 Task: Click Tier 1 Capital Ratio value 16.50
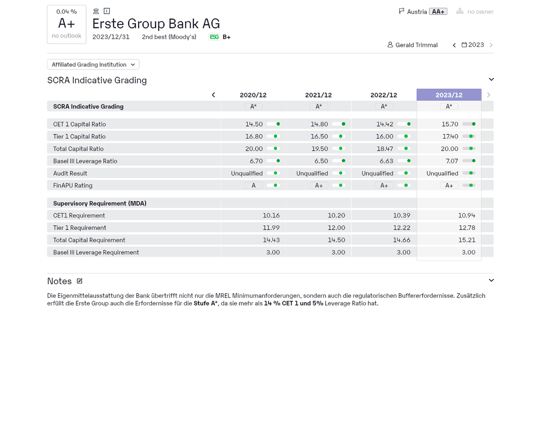[319, 136]
